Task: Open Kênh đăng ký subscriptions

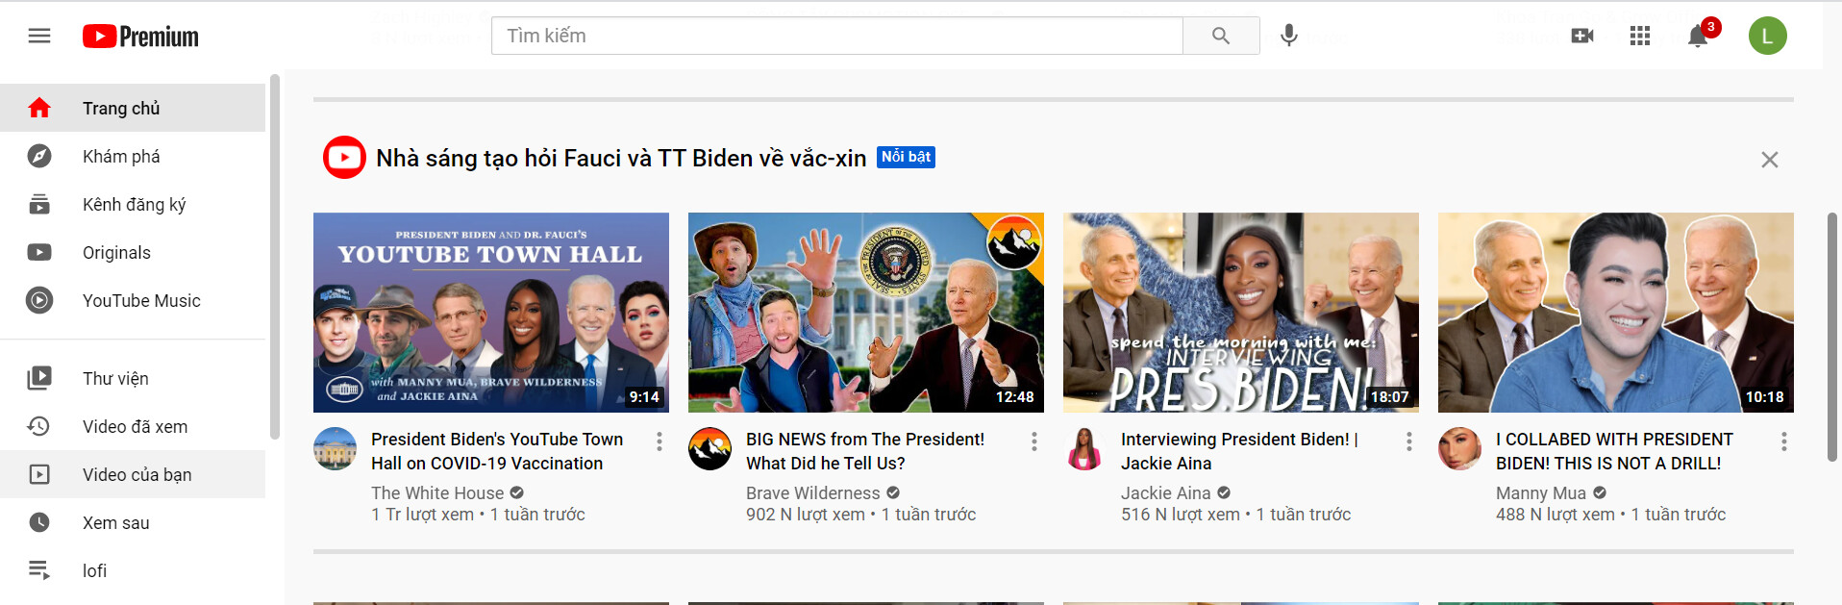Action: [134, 205]
